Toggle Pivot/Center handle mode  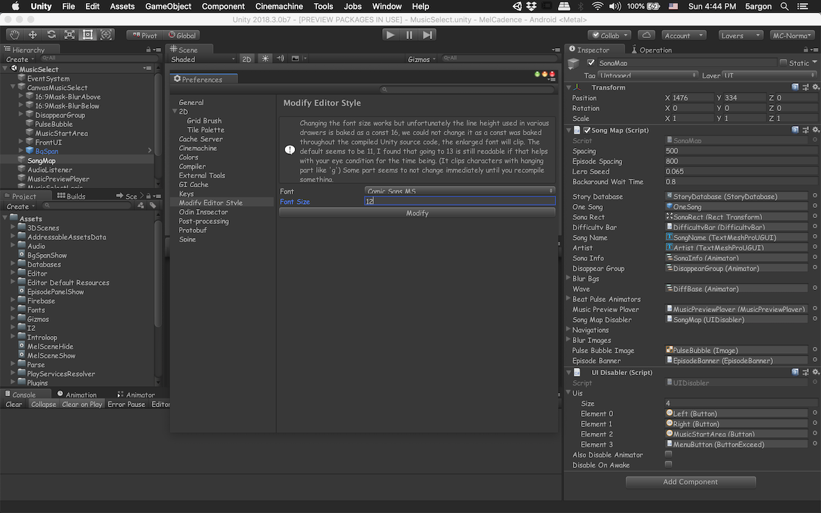click(x=144, y=35)
